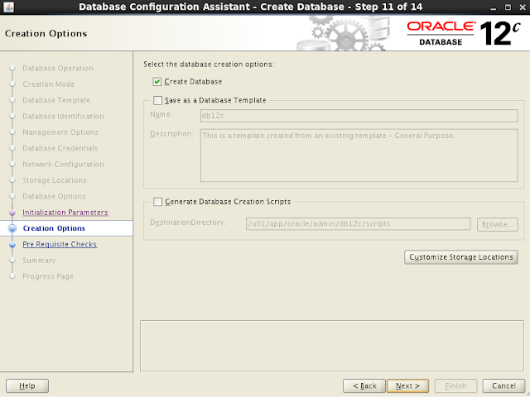The image size is (530, 397).
Task: Open the Initialization Parameters step link
Action: click(65, 213)
